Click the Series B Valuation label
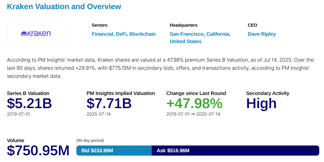Screen dimensions: 324x162 point(28,93)
